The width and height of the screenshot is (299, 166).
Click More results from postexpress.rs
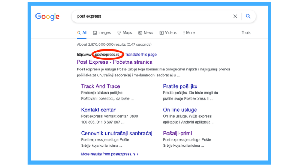pyautogui.click(x=110, y=154)
